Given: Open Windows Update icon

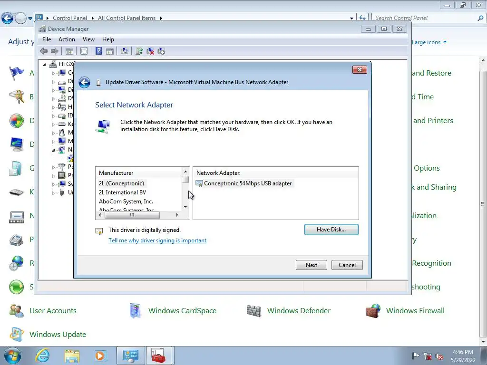Looking at the screenshot, I should [16, 335].
